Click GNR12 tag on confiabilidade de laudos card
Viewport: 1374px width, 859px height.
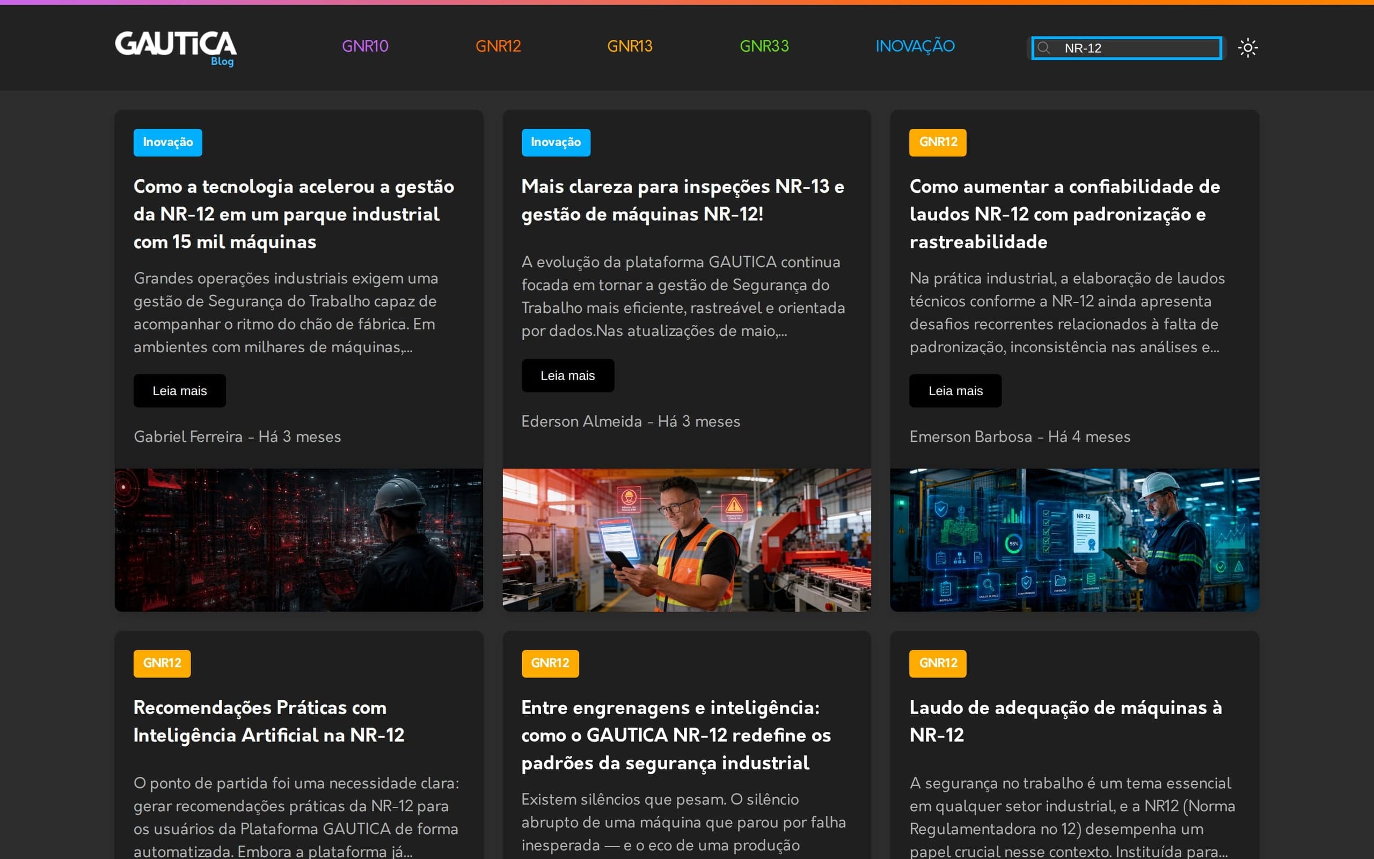(x=938, y=142)
